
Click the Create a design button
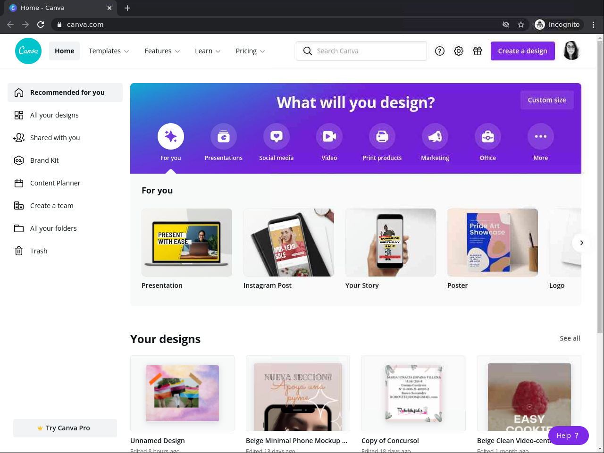pyautogui.click(x=523, y=51)
